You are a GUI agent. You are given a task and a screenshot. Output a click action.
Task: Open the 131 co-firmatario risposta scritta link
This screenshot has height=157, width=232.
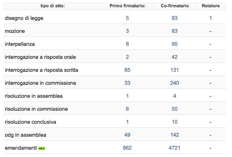tap(174, 70)
